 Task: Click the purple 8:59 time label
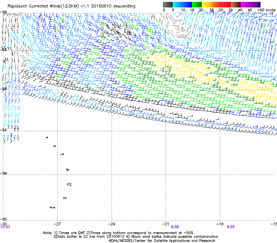click(x=231, y=227)
